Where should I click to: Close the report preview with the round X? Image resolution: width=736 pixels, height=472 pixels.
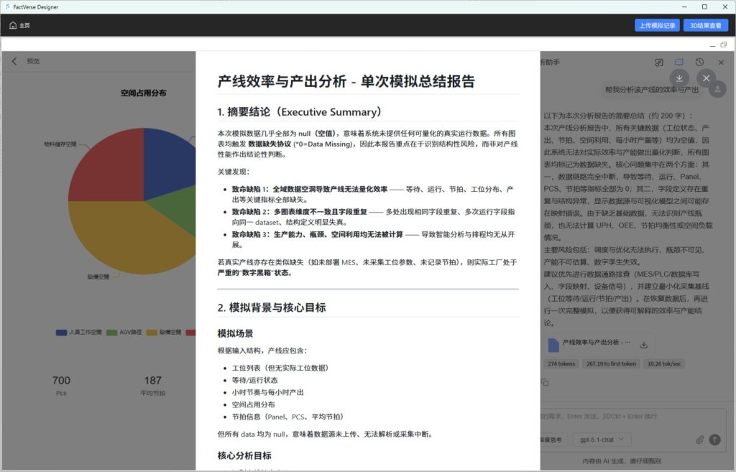point(707,78)
